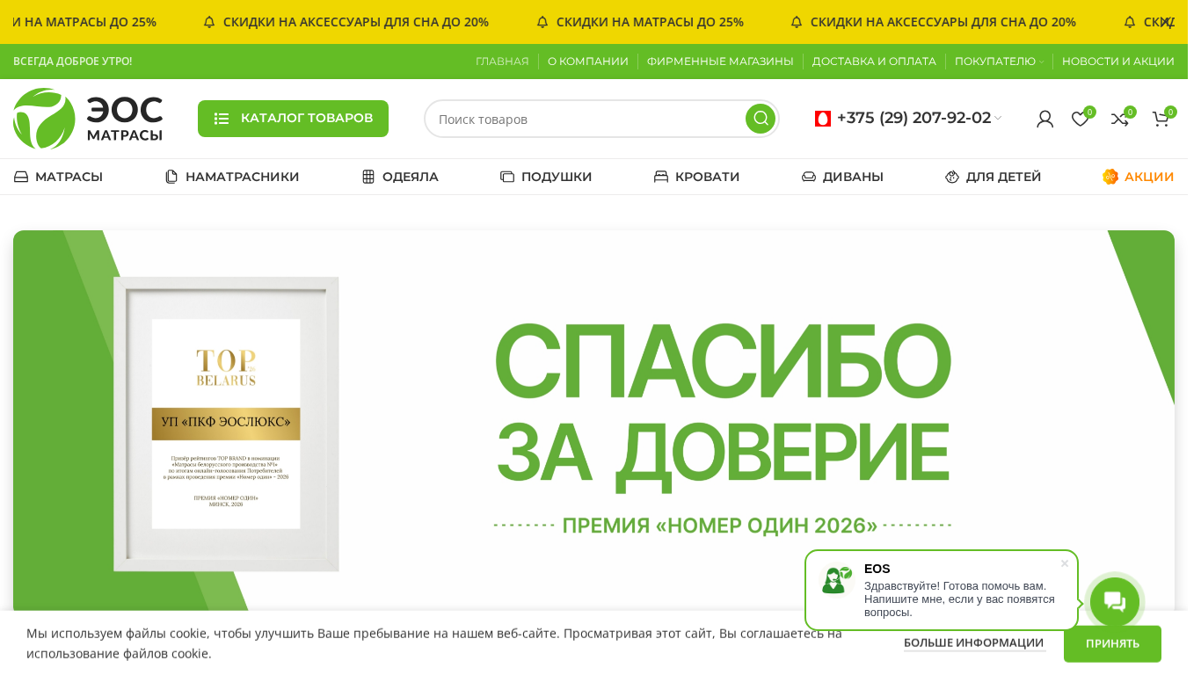Click the Наматрасники category icon
The height and width of the screenshot is (675, 1201).
(x=171, y=177)
